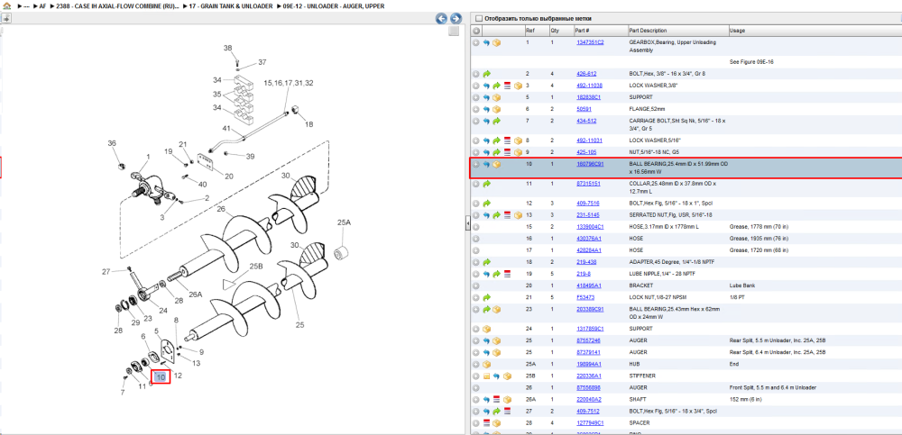Click box icon in highlighted BALL BEARING row 10

496,164
